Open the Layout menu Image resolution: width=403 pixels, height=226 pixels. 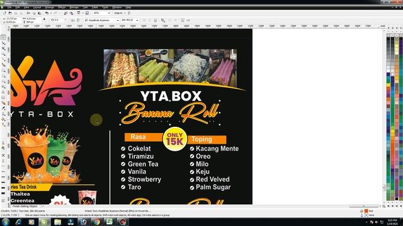point(37,8)
